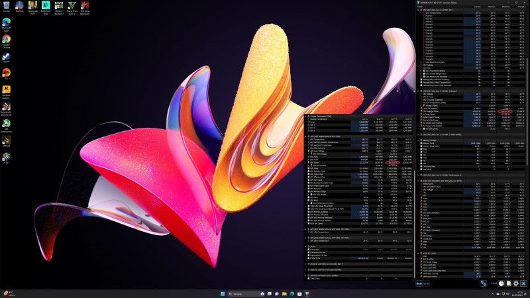Collapse the Core Temperatures tree node
530x298 pixels.
pos(421,13)
